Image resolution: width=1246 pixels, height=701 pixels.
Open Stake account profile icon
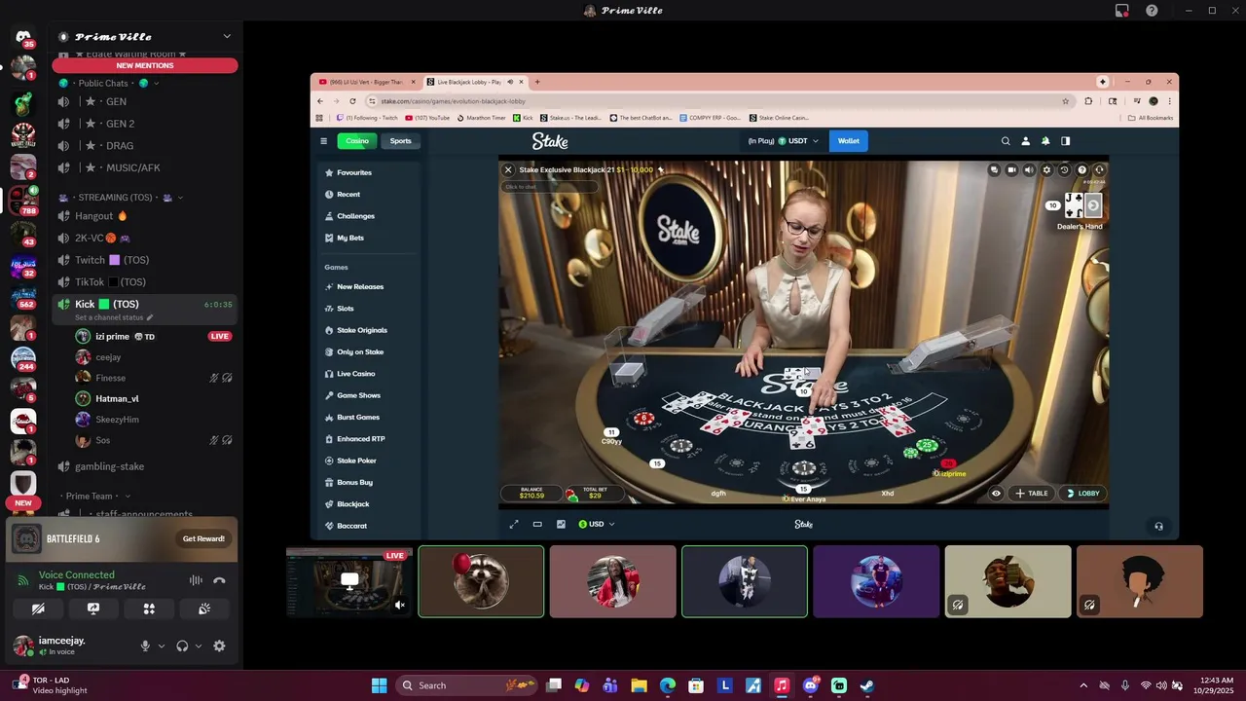point(1025,141)
